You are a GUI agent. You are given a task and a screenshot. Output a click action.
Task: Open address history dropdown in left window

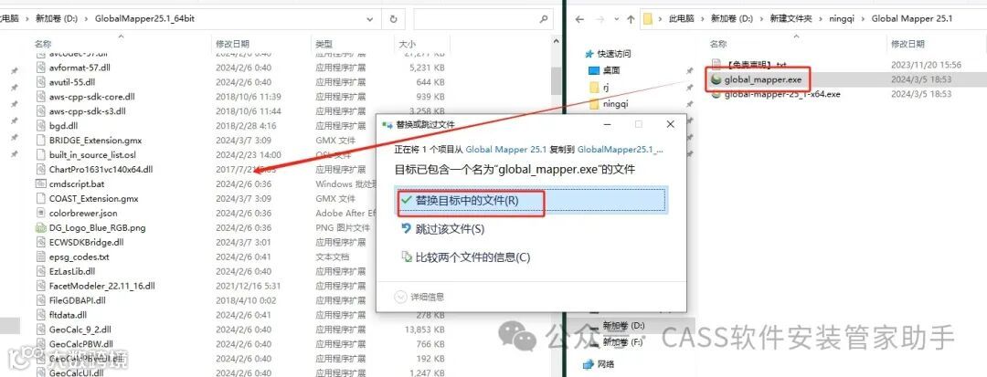[x=370, y=19]
